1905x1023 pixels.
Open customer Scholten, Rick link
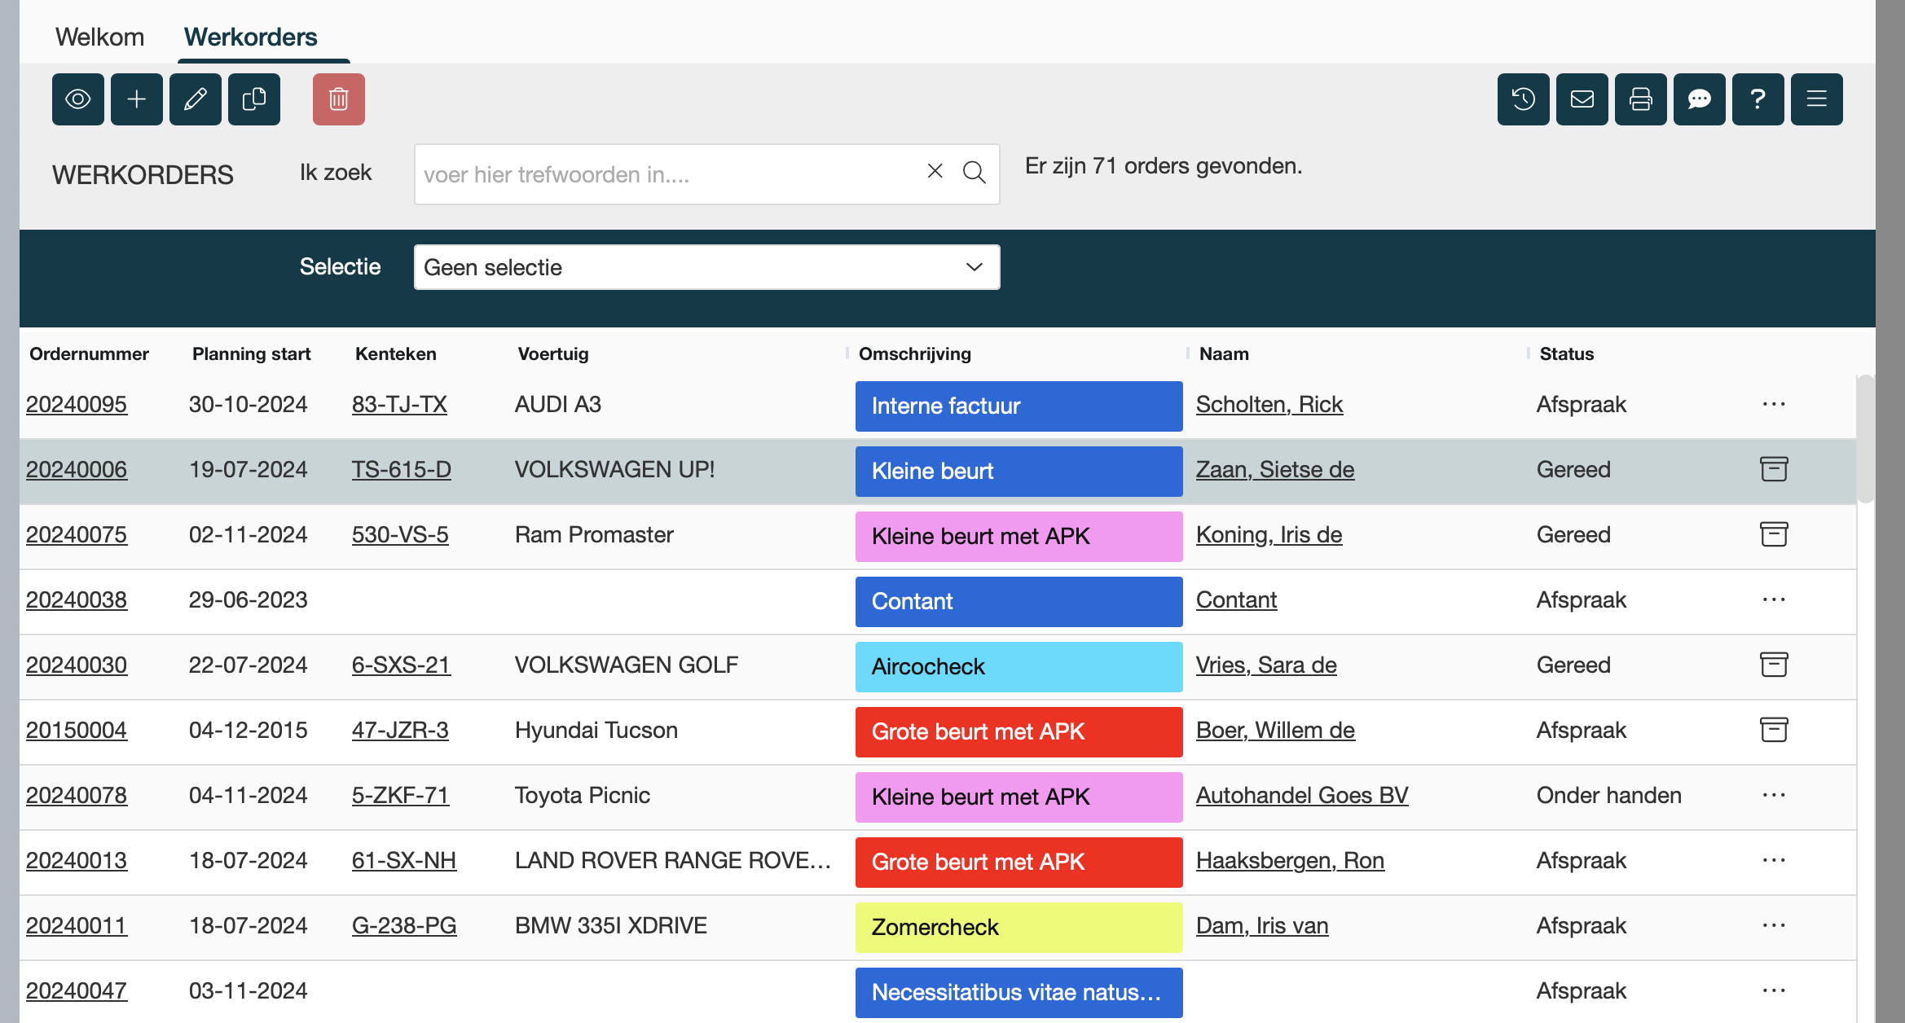(1269, 404)
